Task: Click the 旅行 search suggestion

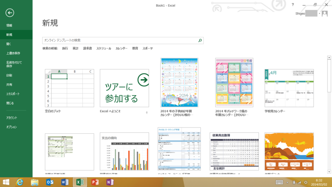Action: click(65, 48)
